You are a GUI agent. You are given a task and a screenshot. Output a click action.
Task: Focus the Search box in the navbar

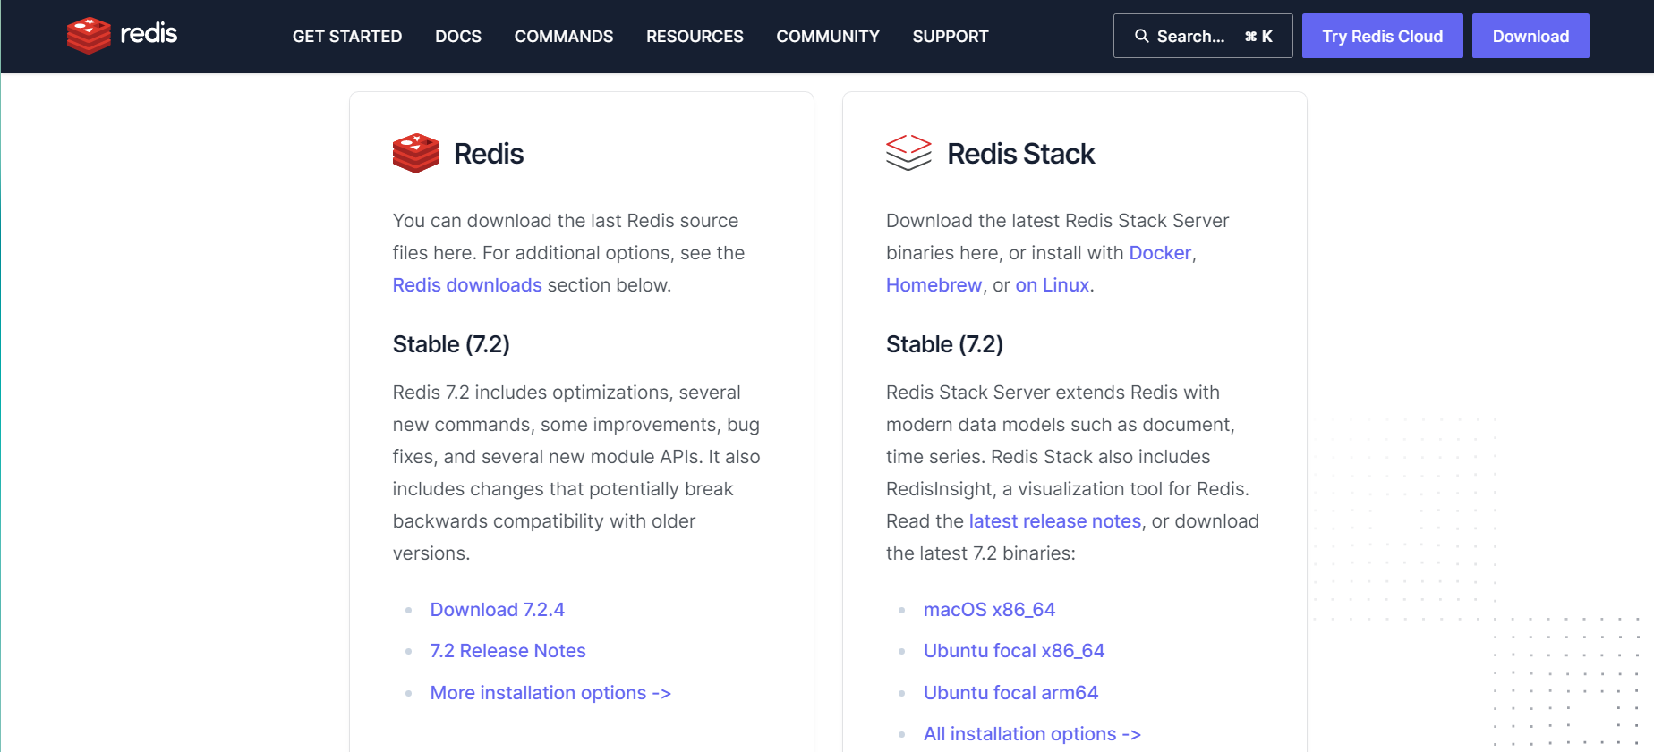1203,36
